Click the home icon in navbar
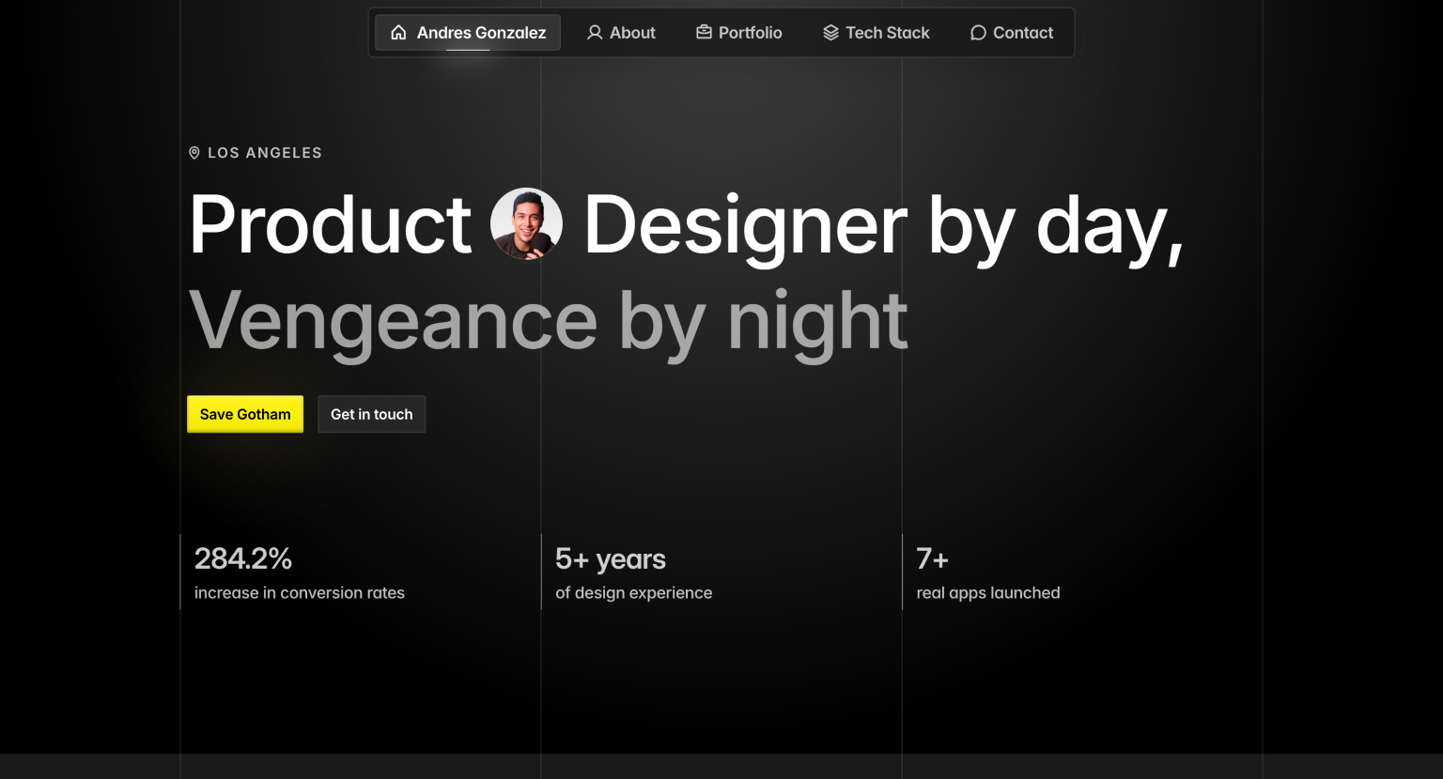The height and width of the screenshot is (779, 1443). pyautogui.click(x=398, y=33)
